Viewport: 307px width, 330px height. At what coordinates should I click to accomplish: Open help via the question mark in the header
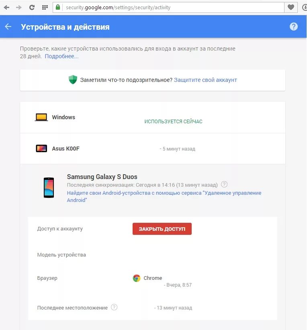(x=293, y=26)
